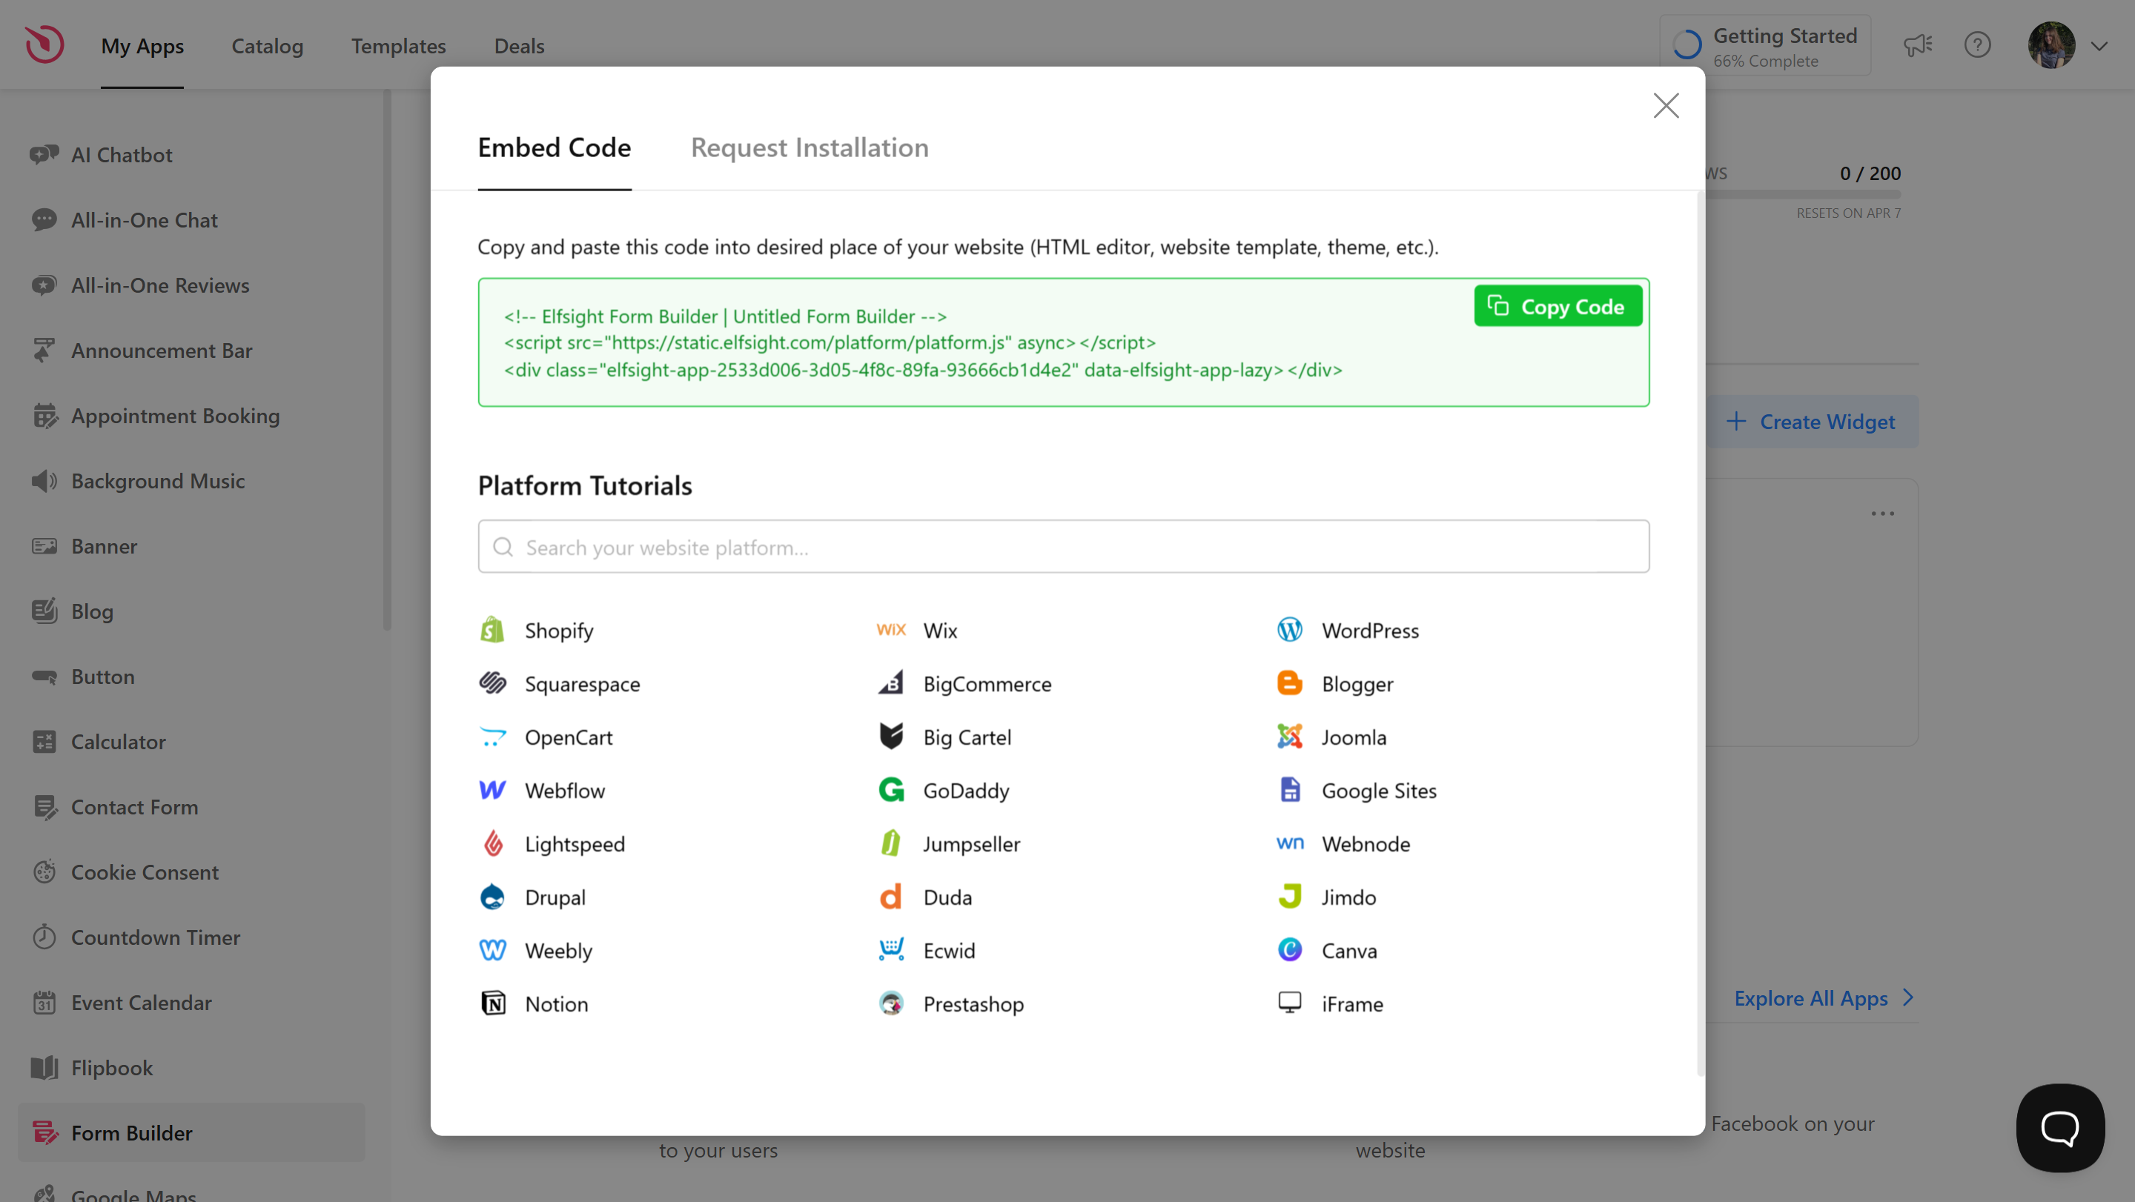Select the WordPress tutorial icon

(1290, 630)
